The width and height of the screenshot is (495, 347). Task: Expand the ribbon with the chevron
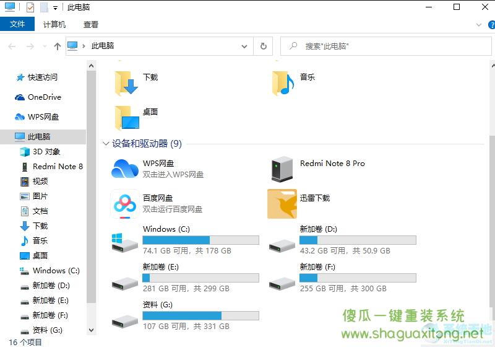[x=479, y=25]
